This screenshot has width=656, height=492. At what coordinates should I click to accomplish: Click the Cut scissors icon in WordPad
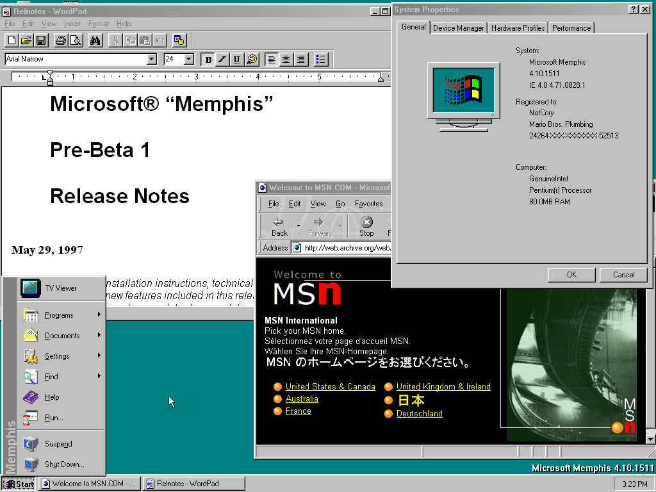click(115, 40)
